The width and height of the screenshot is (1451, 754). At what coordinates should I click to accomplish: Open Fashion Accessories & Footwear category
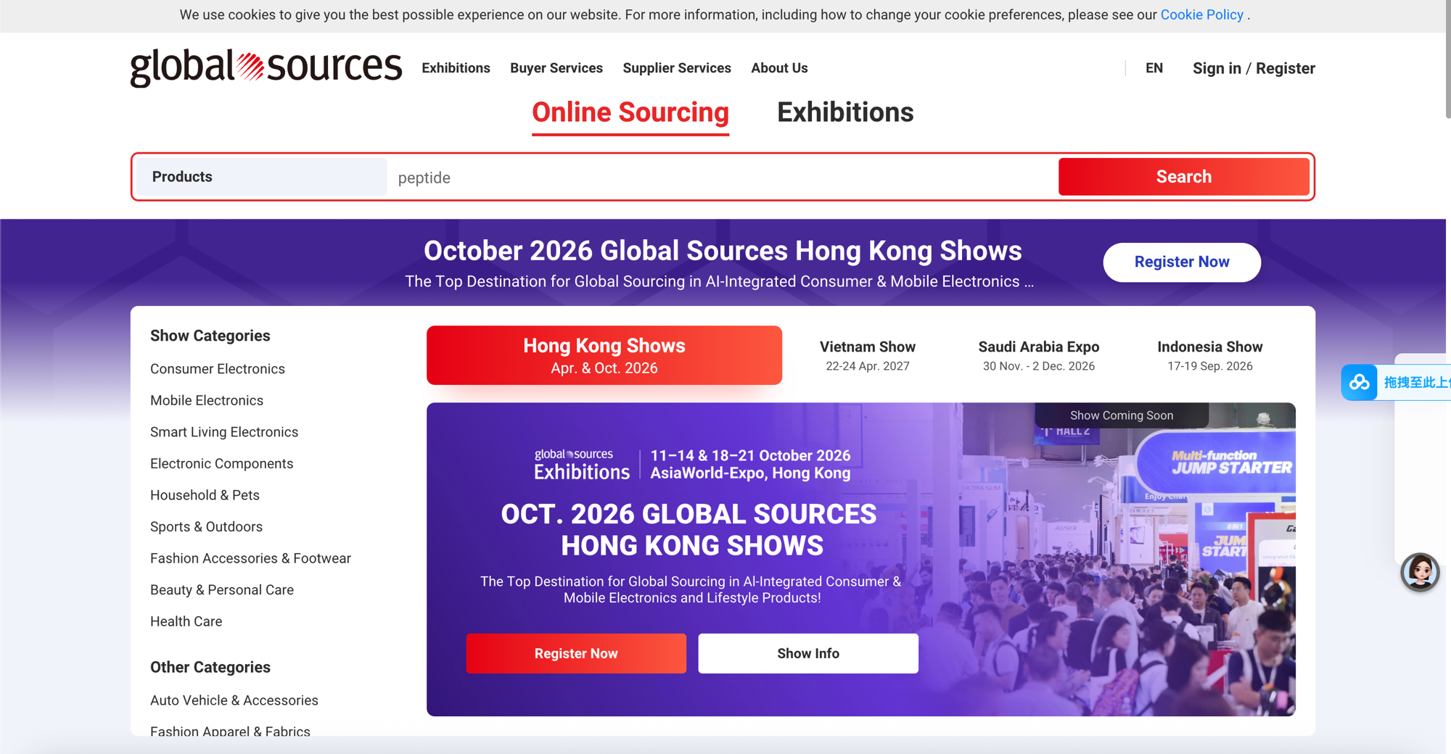pos(250,558)
